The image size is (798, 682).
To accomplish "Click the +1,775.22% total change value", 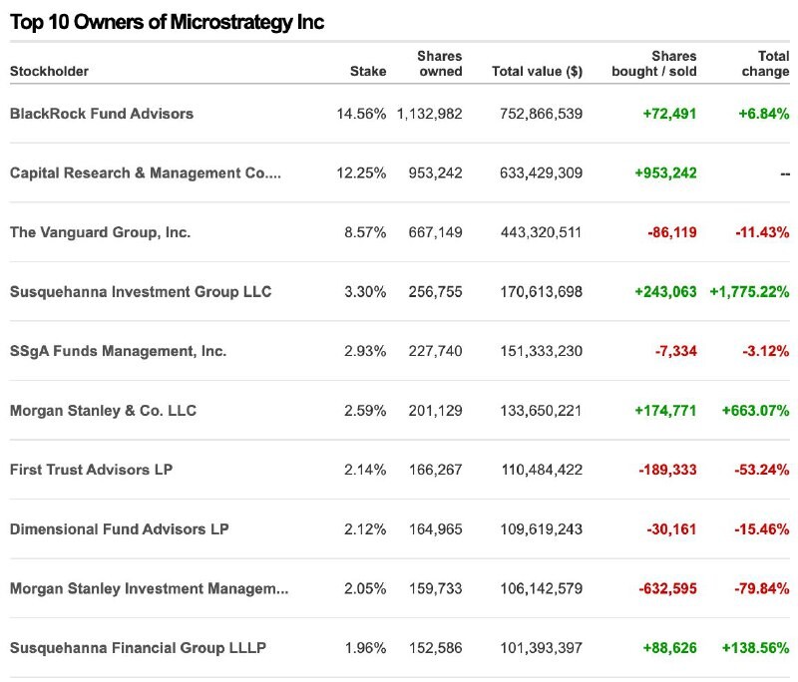I will (750, 291).
